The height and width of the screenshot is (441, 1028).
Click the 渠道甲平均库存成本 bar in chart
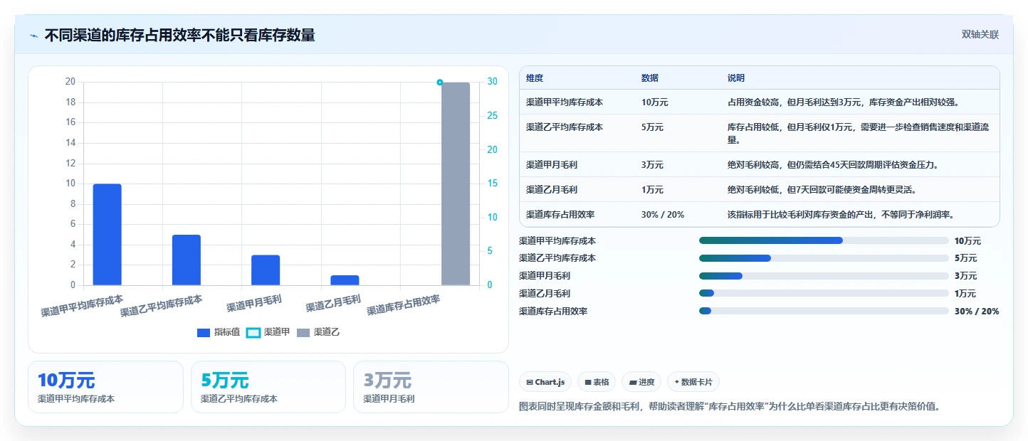coord(107,234)
